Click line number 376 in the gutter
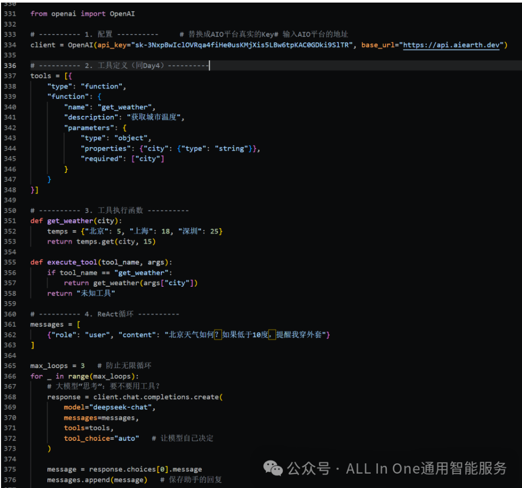Viewport: 522px width, 488px height. click(x=10, y=480)
